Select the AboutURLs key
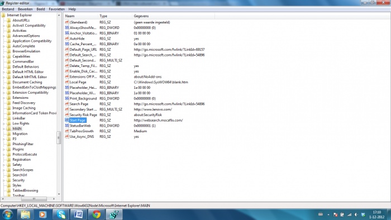 pyautogui.click(x=21, y=21)
